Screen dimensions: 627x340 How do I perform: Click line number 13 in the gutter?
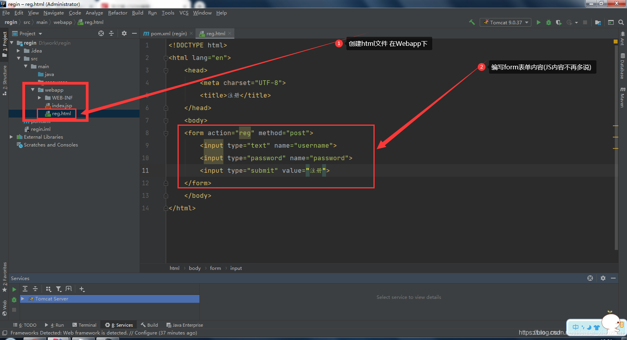coord(145,195)
